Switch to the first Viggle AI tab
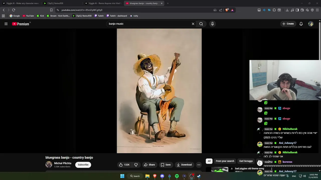321x180 pixels. pyautogui.click(x=21, y=3)
